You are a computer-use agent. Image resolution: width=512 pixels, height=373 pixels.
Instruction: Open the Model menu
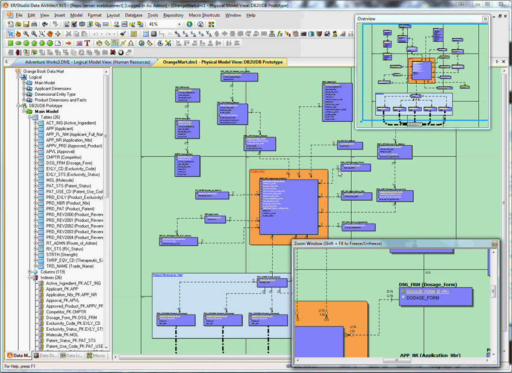[x=76, y=15]
